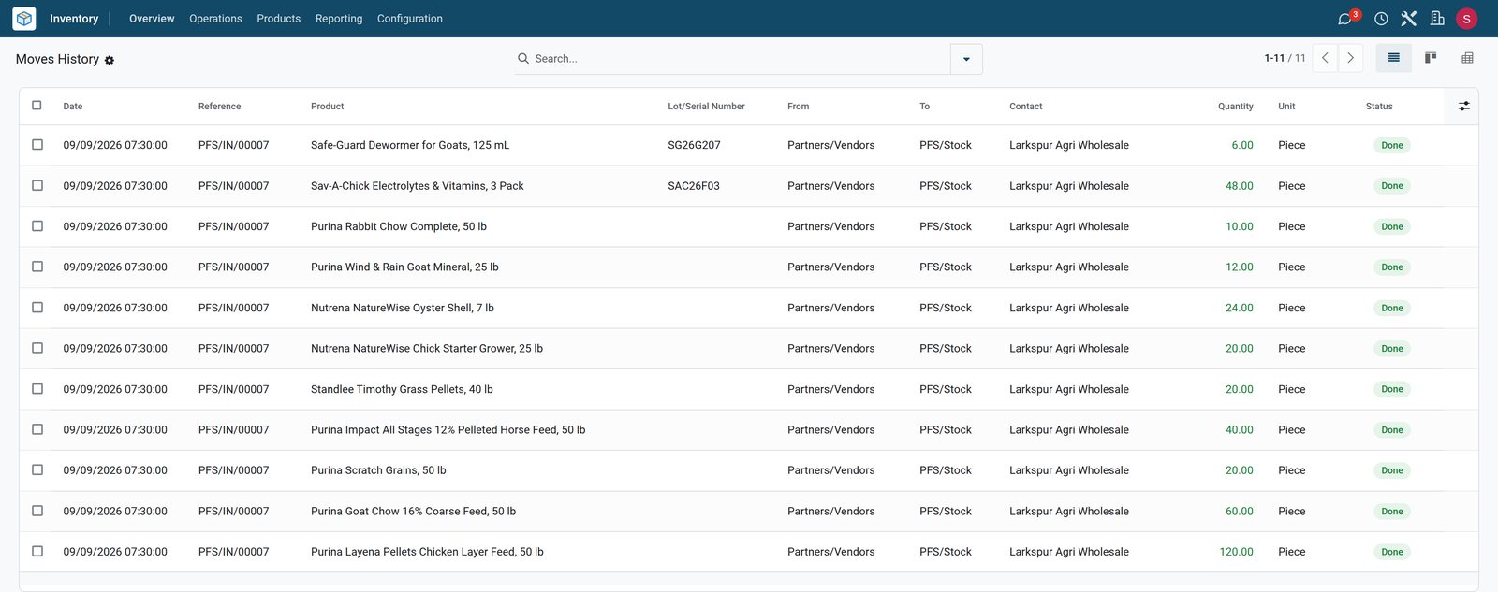
Task: Select the Standlee Timothy Grass row checkbox
Action: (x=37, y=389)
